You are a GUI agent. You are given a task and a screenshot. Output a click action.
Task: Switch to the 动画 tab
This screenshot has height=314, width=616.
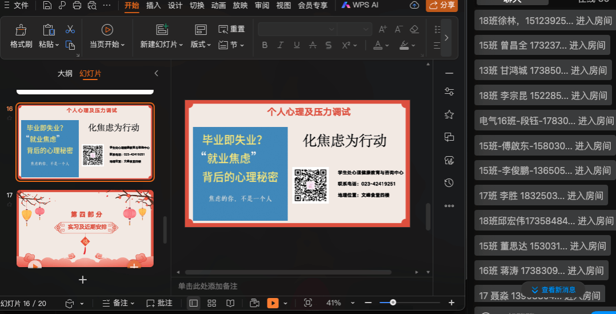(218, 6)
